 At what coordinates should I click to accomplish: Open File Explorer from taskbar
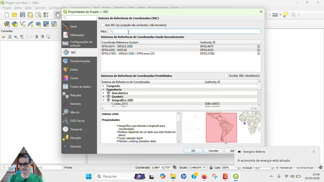173,176
